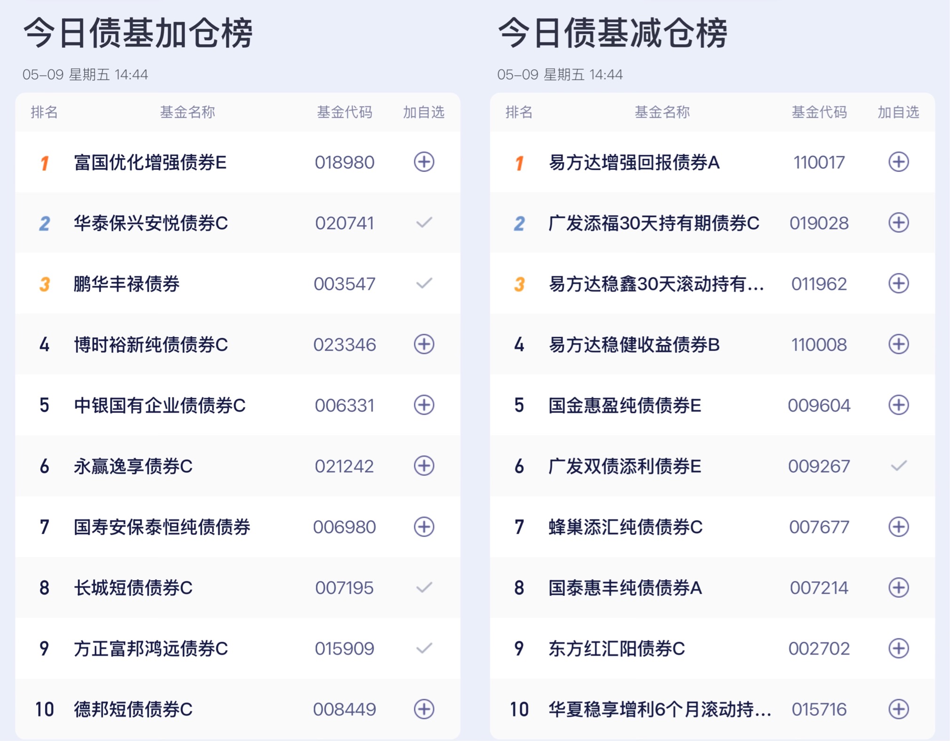The width and height of the screenshot is (950, 741).
Task: Select fund name 长城短债债券C
Action: coord(133,588)
